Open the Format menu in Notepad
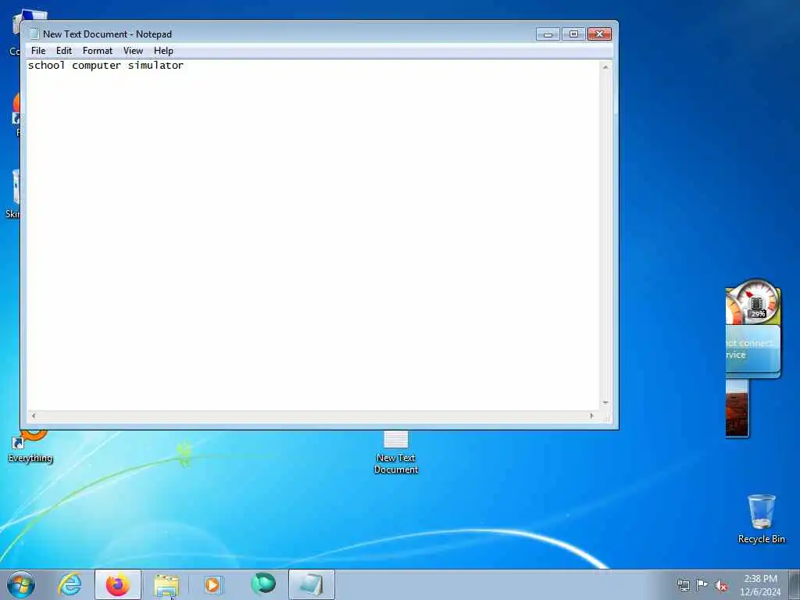This screenshot has width=800, height=600. [98, 51]
